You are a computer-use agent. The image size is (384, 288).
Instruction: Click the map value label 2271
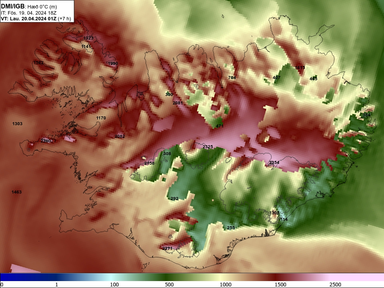tap(167, 248)
